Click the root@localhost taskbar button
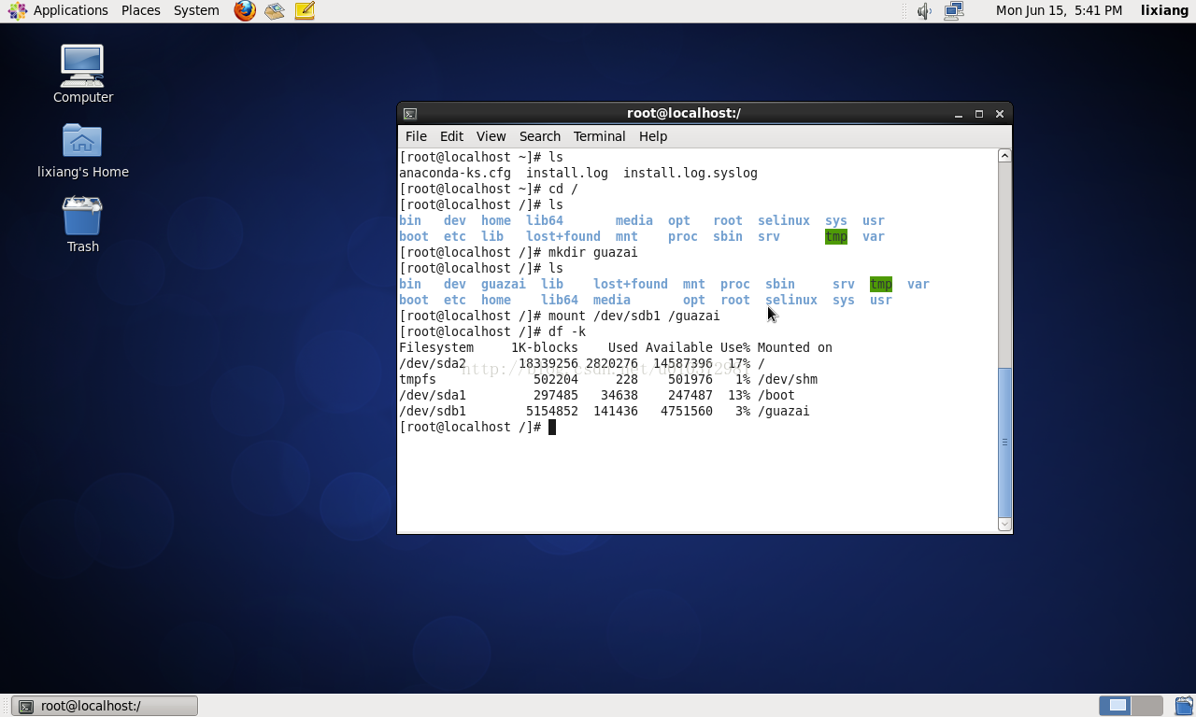Viewport: 1196px width, 717px height. 105,706
